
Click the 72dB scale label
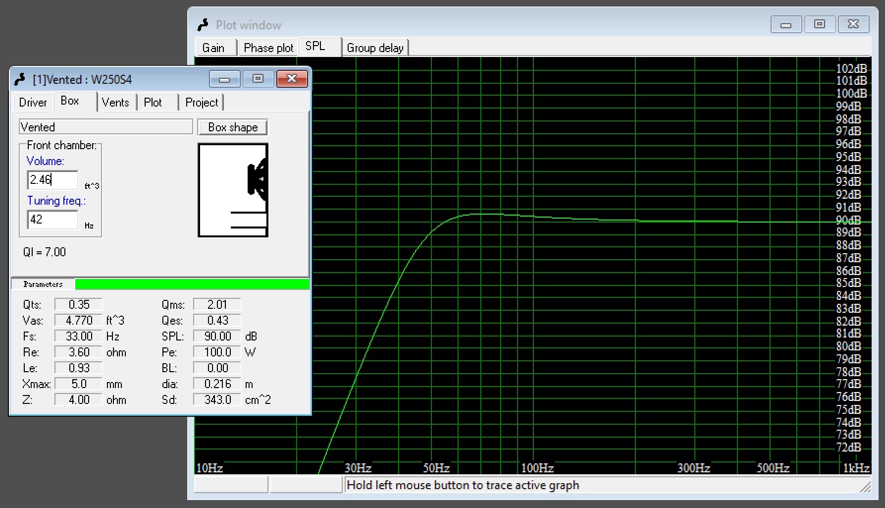coord(848,447)
